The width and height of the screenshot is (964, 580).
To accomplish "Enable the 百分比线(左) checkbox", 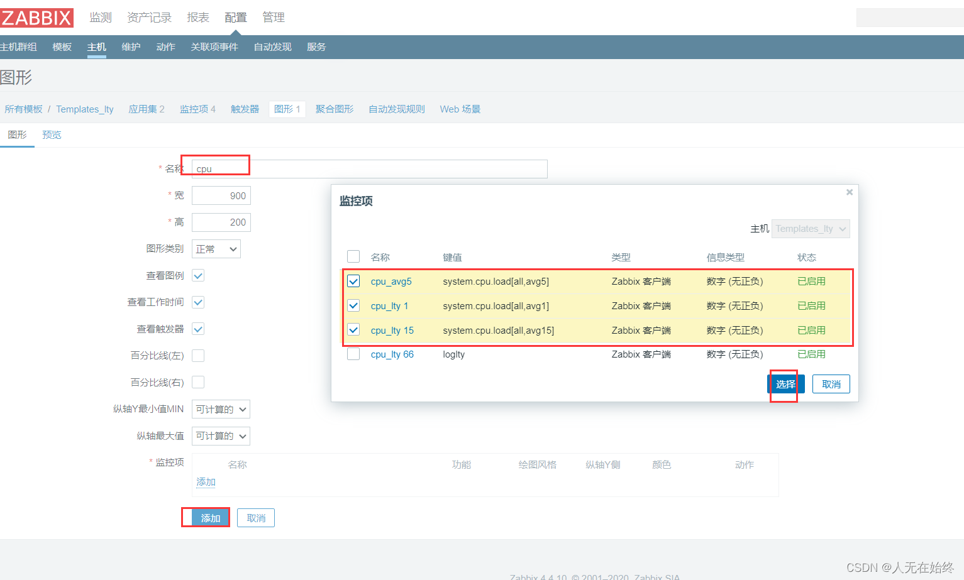I will click(x=198, y=356).
